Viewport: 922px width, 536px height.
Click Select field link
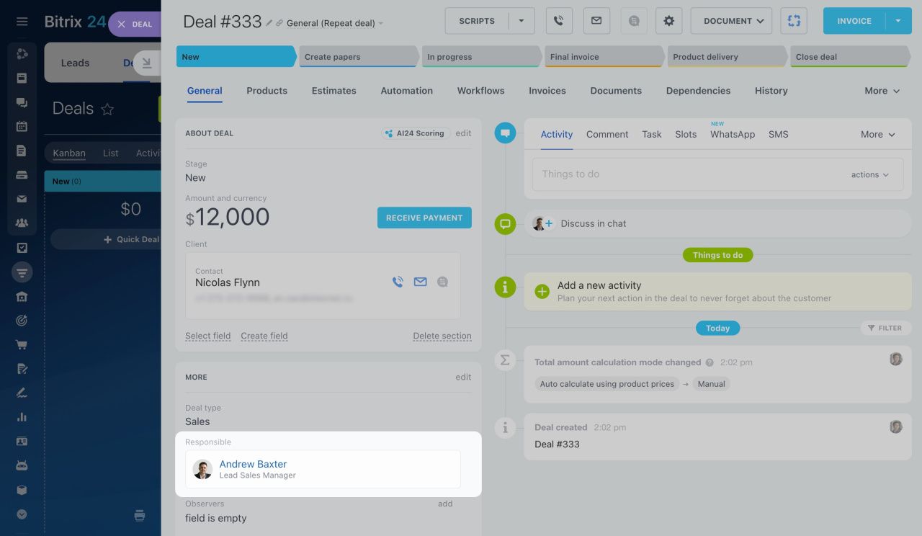[x=207, y=336]
